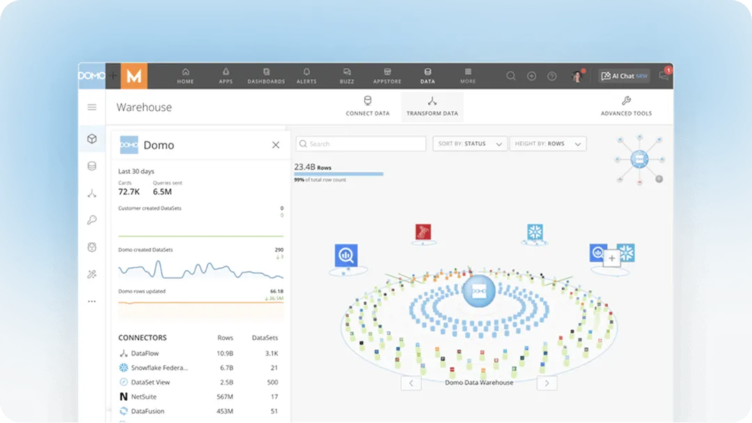Image resolution: width=752 pixels, height=423 pixels.
Task: Open the user profile avatar
Action: (x=577, y=76)
